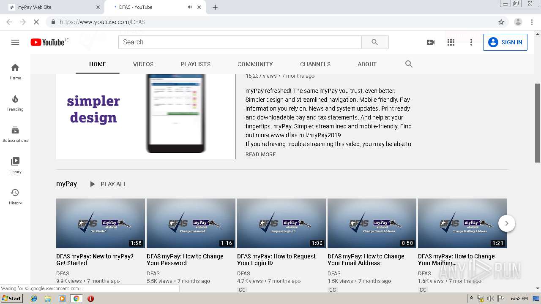
Task: Open Home in the sidebar
Action: [15, 72]
